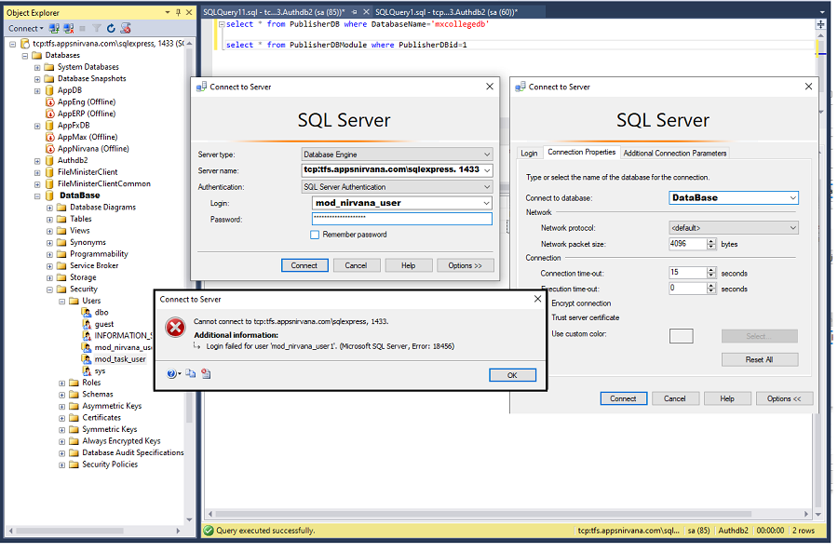Image resolution: width=838 pixels, height=552 pixels.
Task: Open the Server type dropdown
Action: click(487, 155)
